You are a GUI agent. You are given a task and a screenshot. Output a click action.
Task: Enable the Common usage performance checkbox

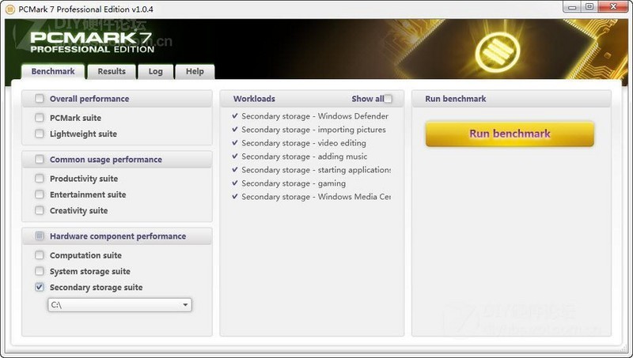pos(39,160)
